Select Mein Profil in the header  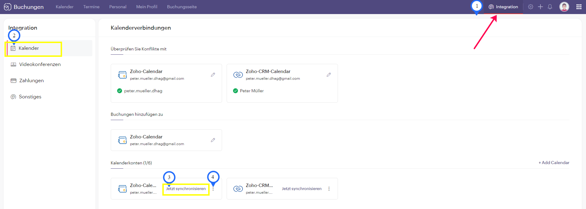[x=147, y=7]
